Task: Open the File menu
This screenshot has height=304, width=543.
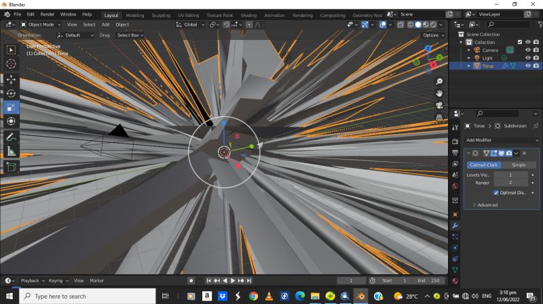Action: (x=18, y=14)
